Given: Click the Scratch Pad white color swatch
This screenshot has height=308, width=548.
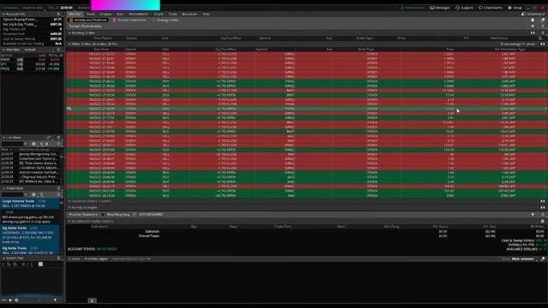Looking at the screenshot, I should click(x=40, y=264).
